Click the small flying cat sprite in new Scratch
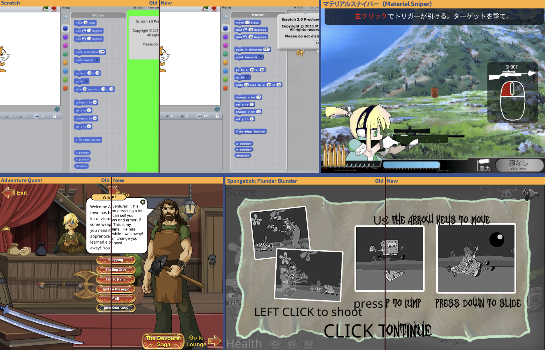This screenshot has height=350, width=545. [x=300, y=53]
